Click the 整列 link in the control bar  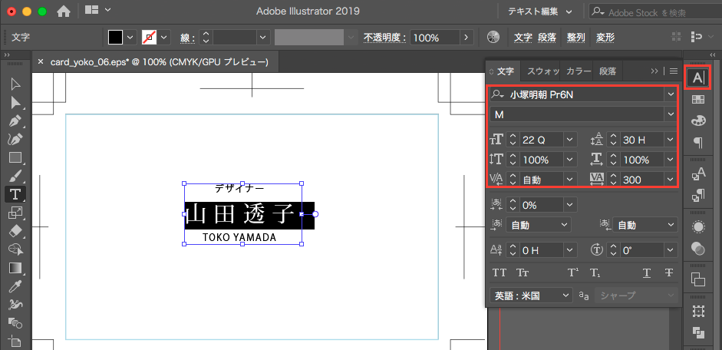575,38
